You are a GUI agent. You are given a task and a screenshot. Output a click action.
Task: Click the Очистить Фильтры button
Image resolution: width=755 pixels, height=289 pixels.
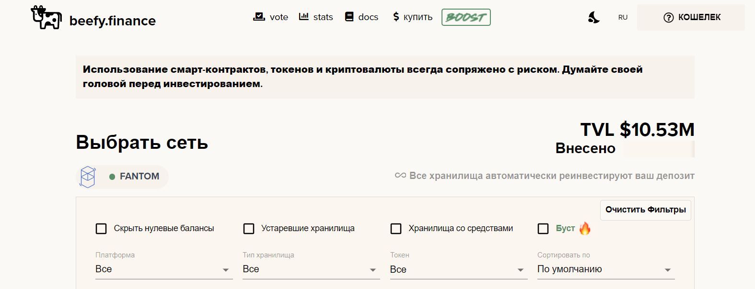point(645,210)
